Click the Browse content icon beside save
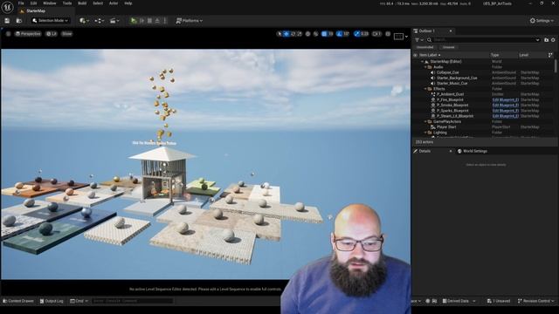Screen dimensions: 559x314 [x=19, y=21]
